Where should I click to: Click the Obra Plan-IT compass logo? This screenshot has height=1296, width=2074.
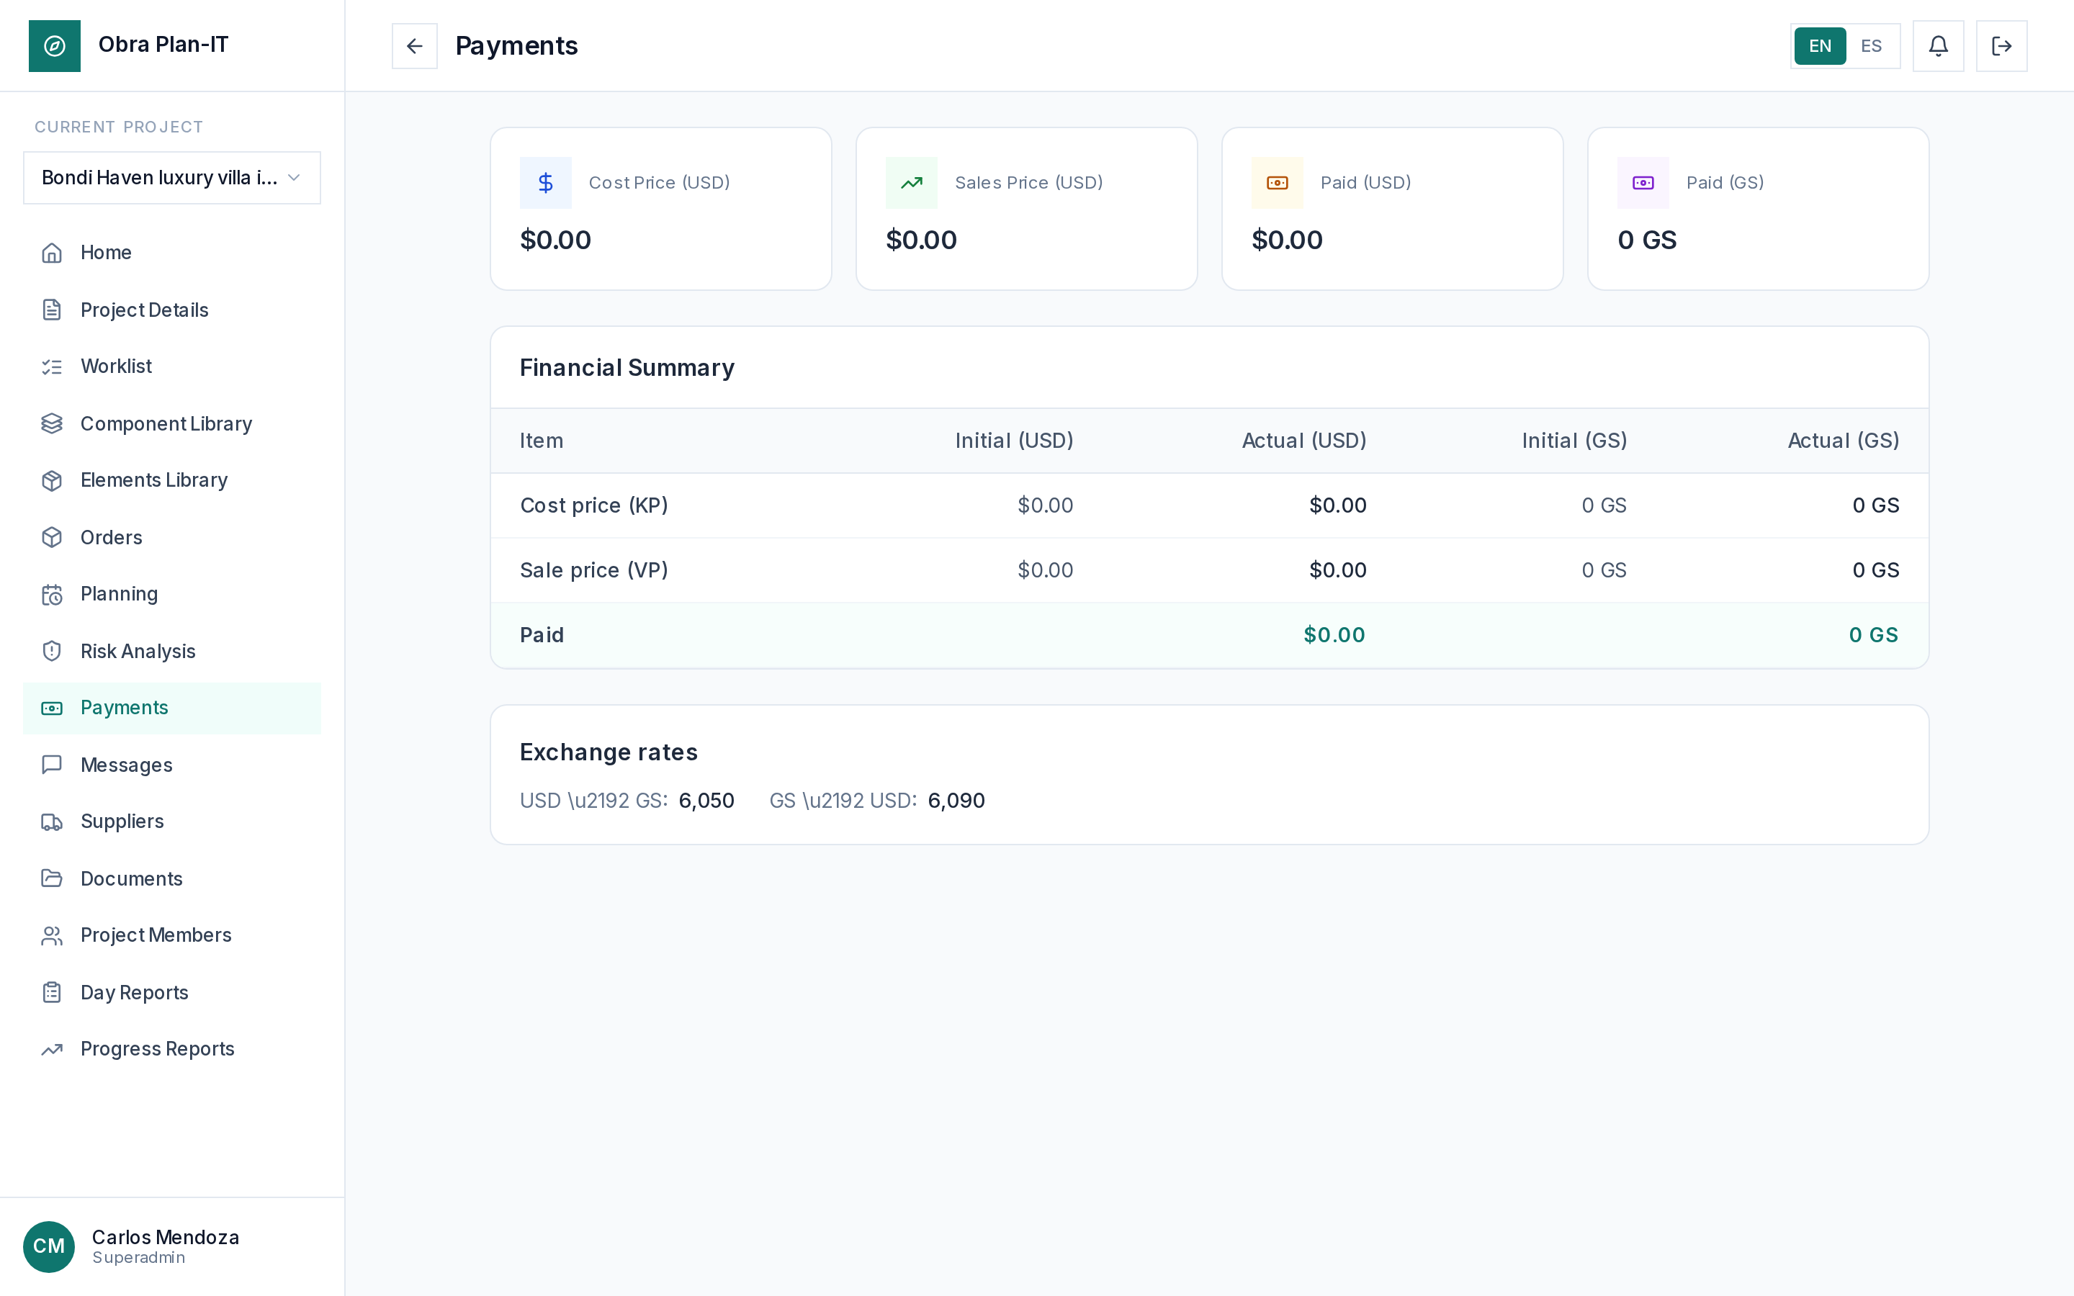(55, 45)
